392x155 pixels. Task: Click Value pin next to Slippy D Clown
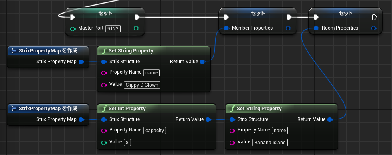[104, 85]
